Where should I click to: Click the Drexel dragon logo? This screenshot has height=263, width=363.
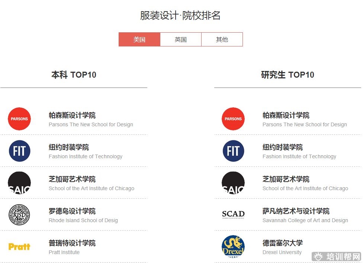tap(233, 247)
